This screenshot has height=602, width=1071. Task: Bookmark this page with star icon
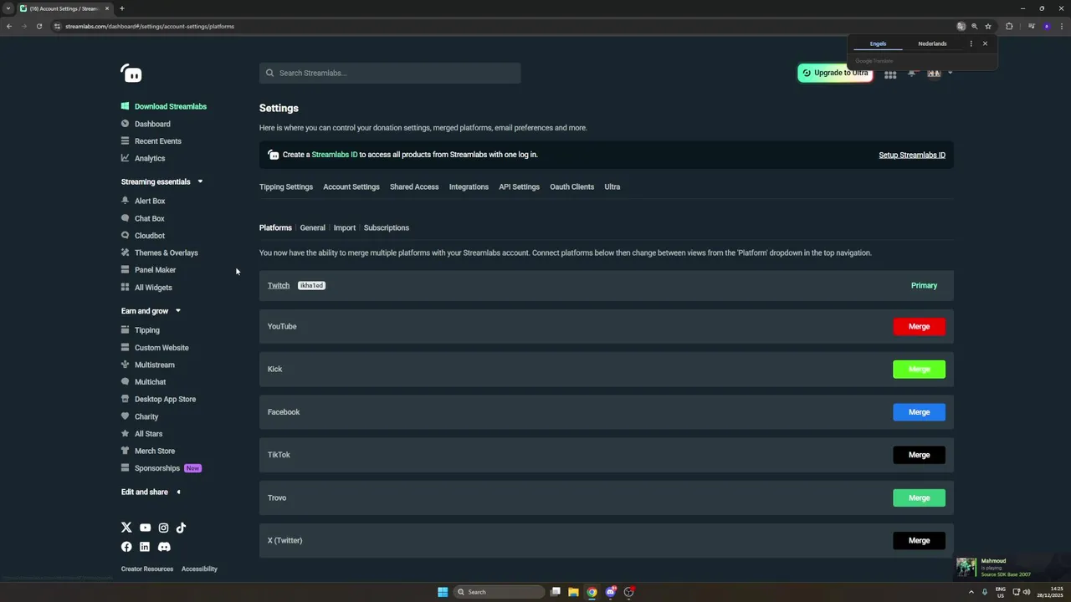coord(988,26)
